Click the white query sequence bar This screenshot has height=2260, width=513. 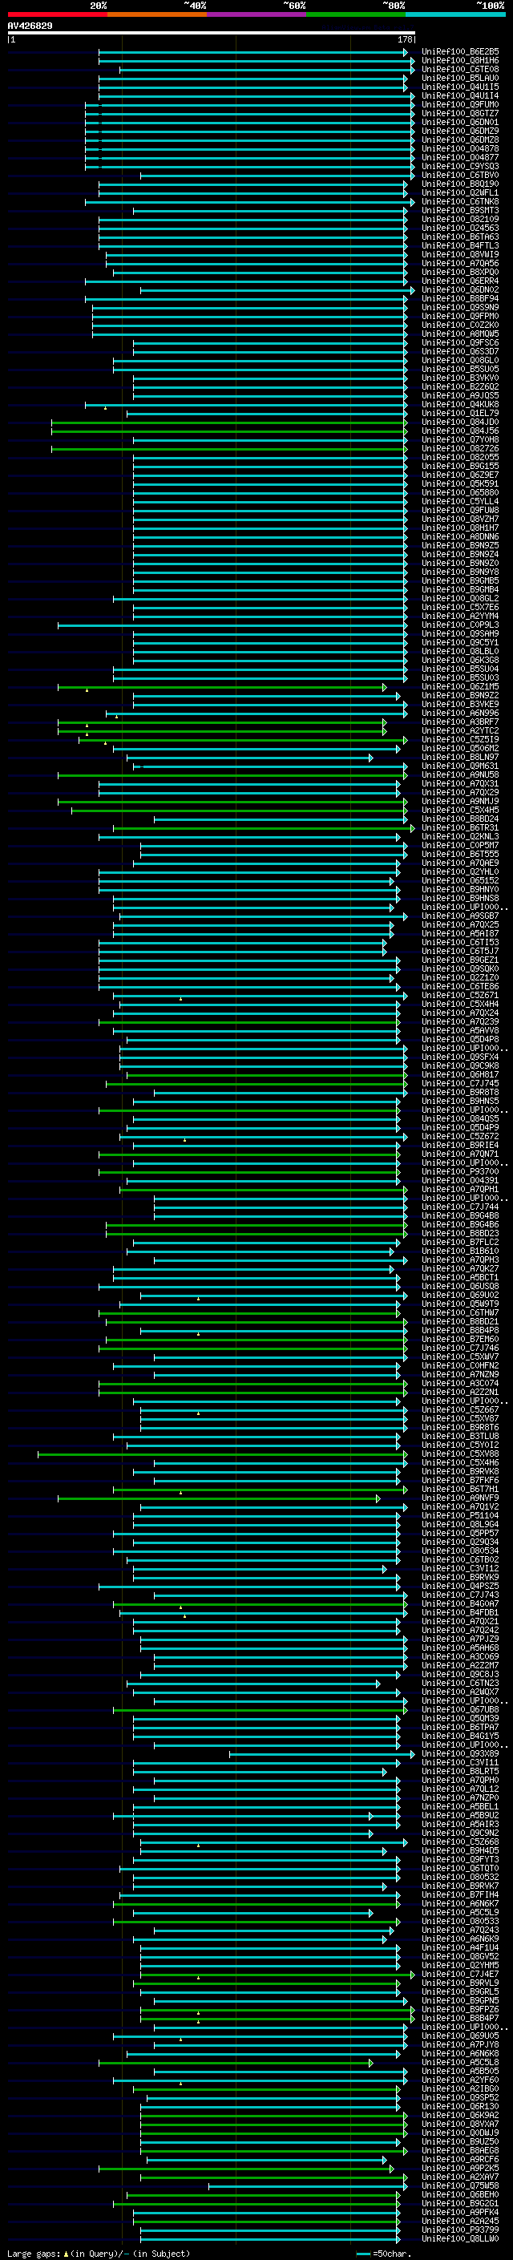212,32
